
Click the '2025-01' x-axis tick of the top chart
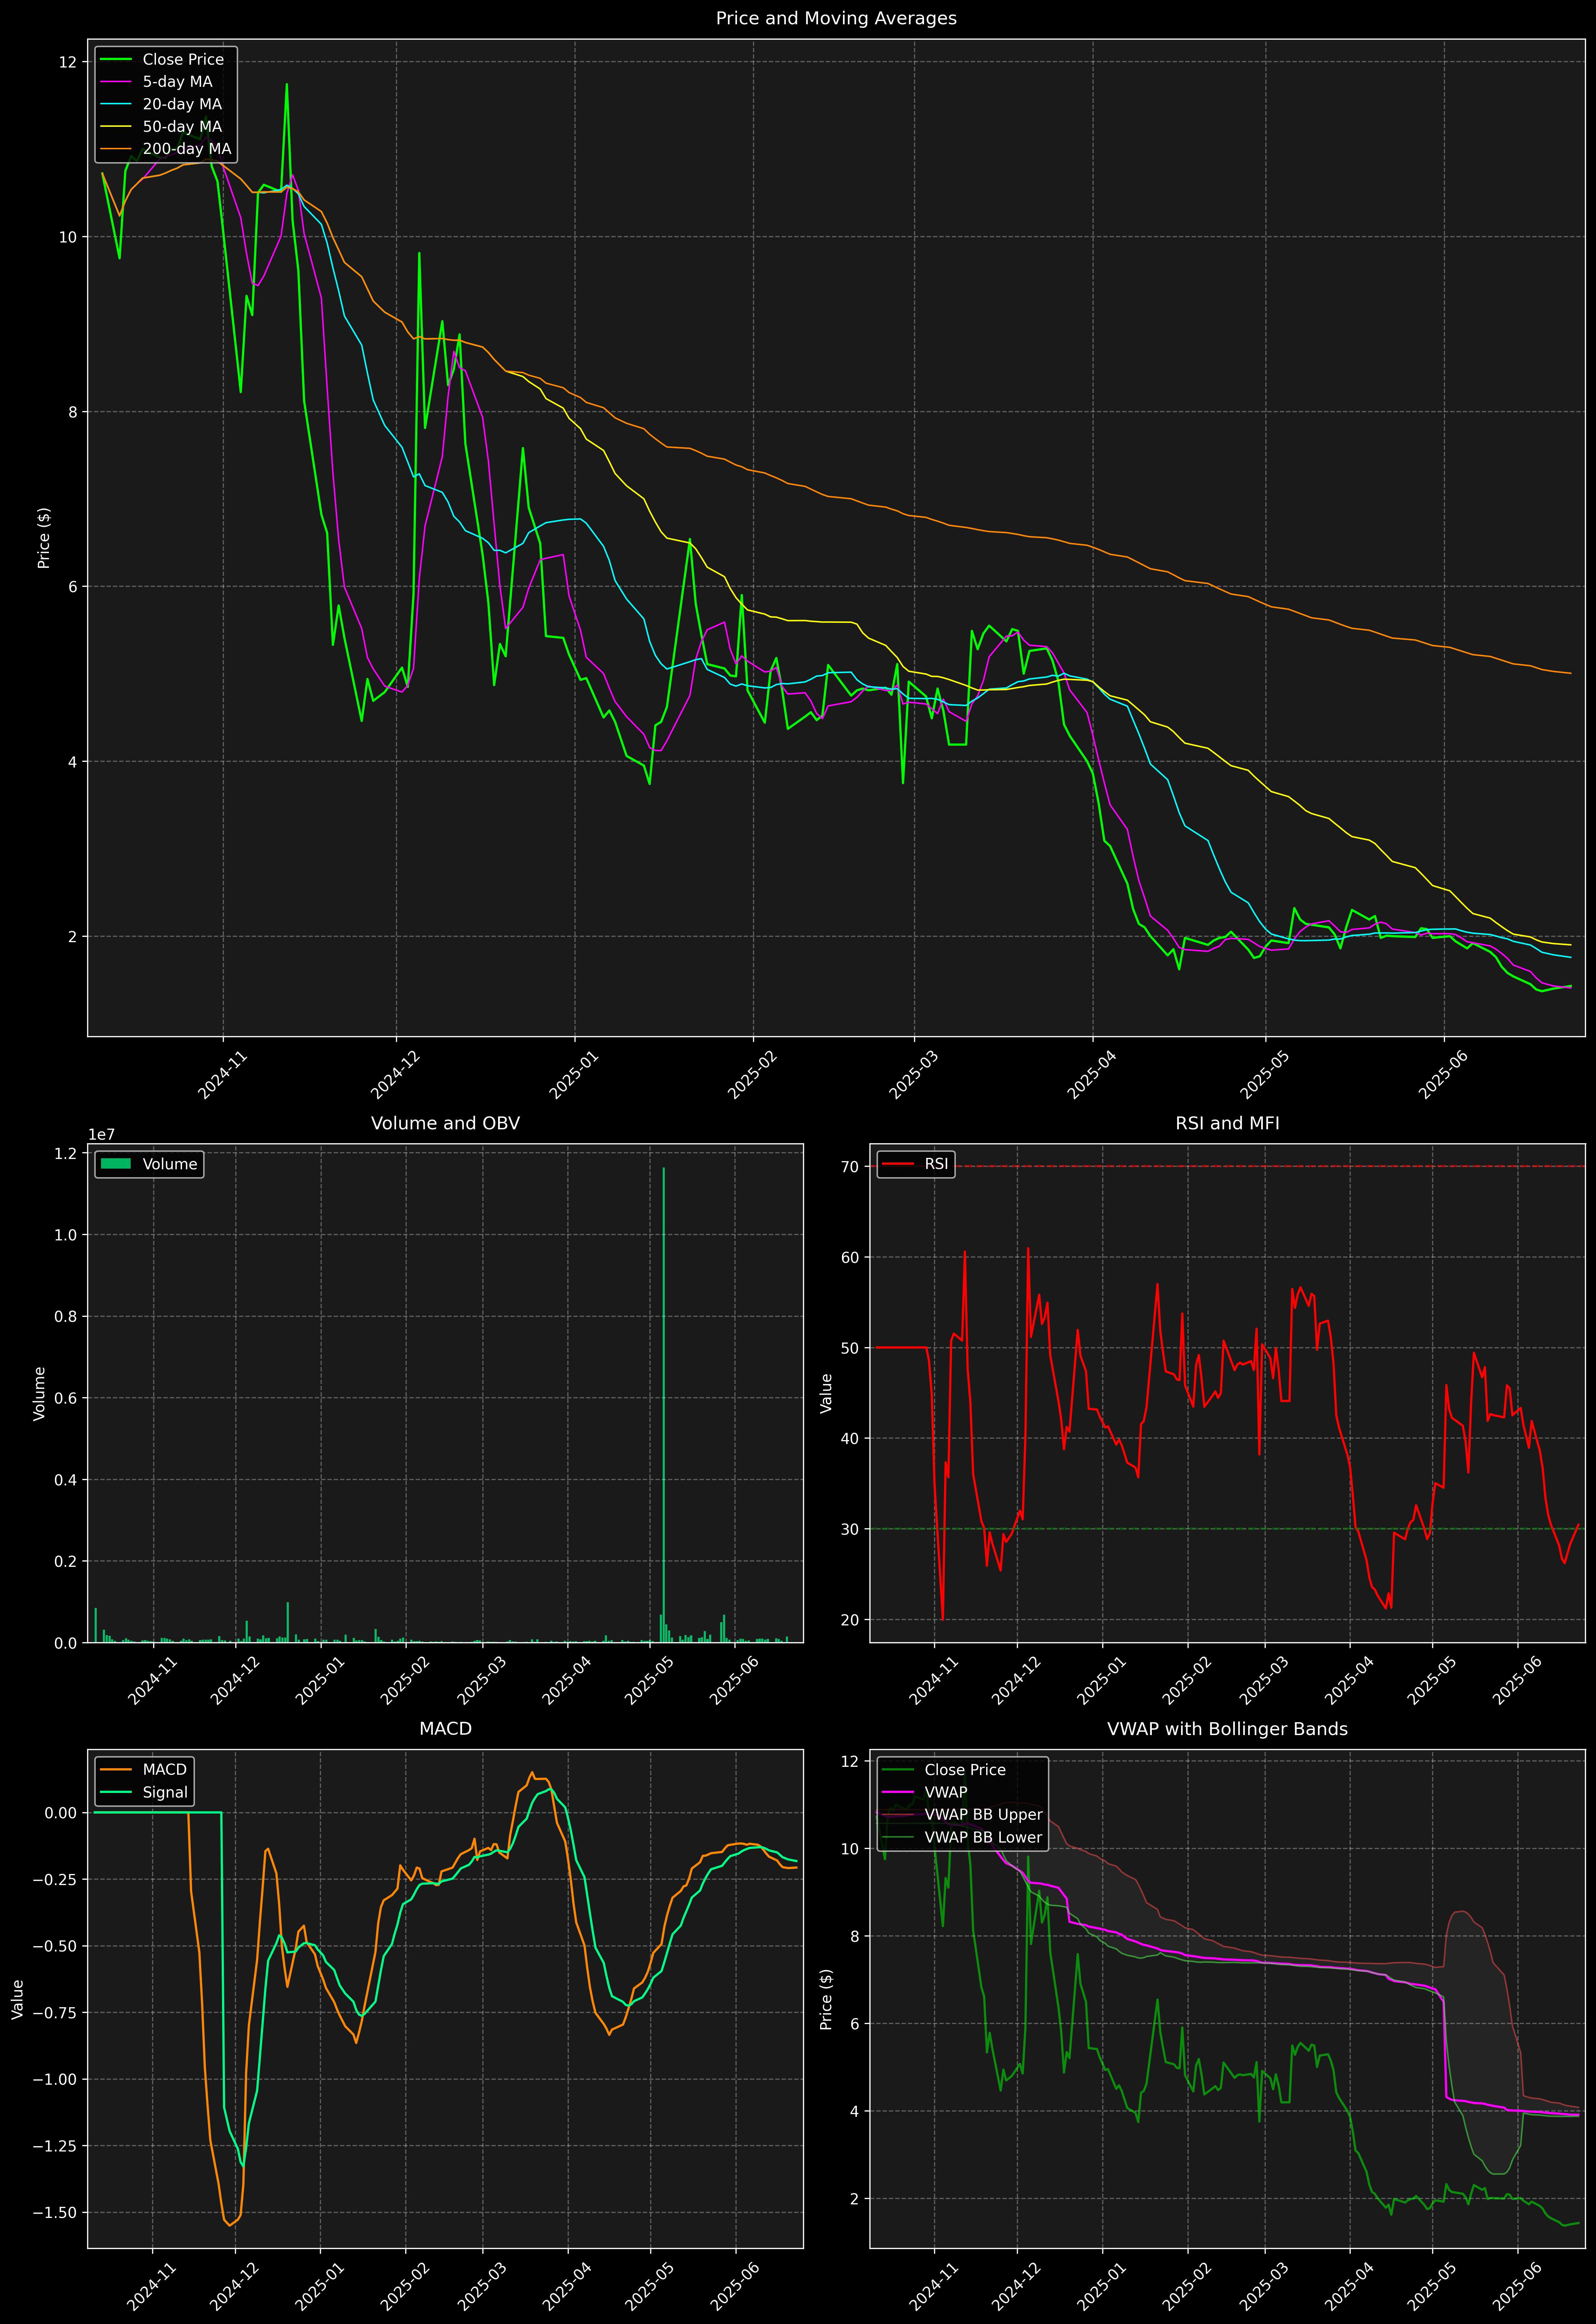574,1075
